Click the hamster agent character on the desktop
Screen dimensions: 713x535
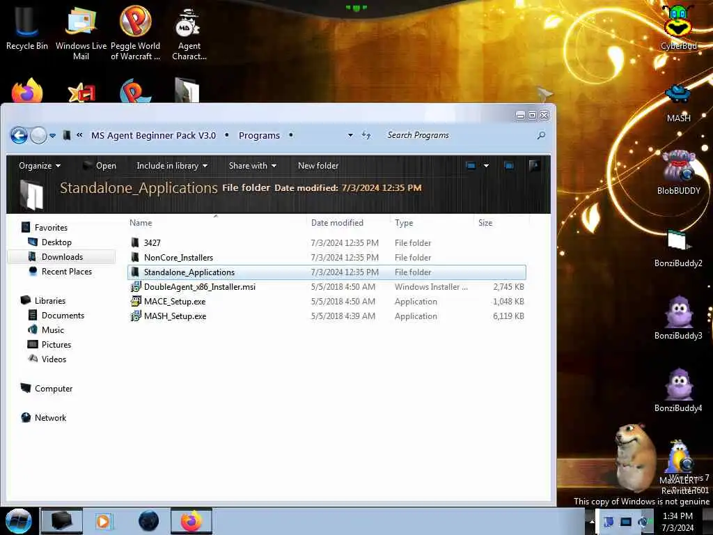coord(636,457)
